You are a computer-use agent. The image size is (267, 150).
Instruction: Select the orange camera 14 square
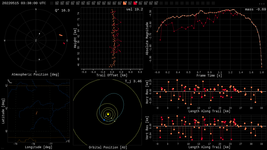(125, 3)
